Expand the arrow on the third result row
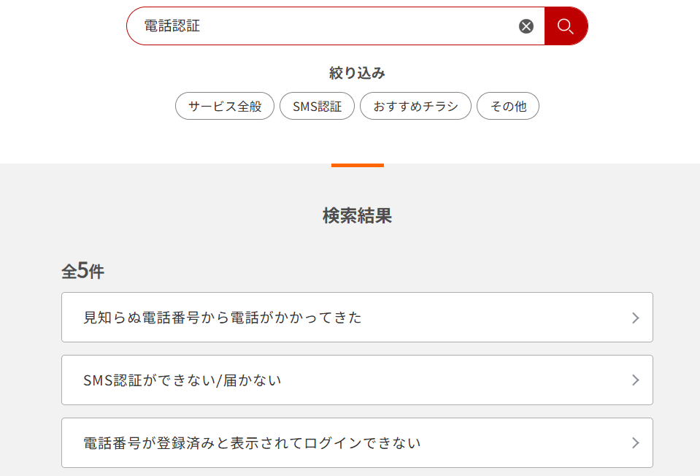The width and height of the screenshot is (700, 476). click(x=636, y=442)
